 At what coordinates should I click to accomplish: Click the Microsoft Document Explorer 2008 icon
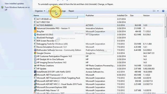35,87
